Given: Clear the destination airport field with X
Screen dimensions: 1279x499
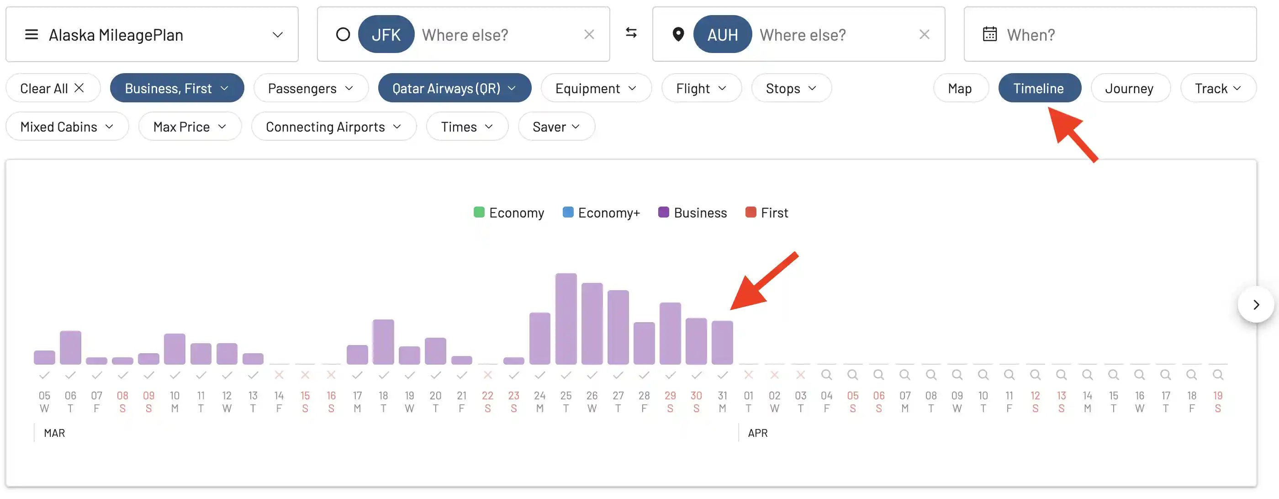Looking at the screenshot, I should pyautogui.click(x=924, y=35).
